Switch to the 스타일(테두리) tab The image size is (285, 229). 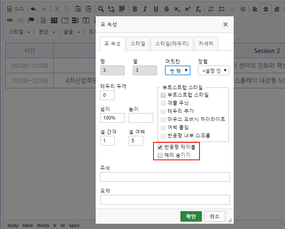point(172,44)
